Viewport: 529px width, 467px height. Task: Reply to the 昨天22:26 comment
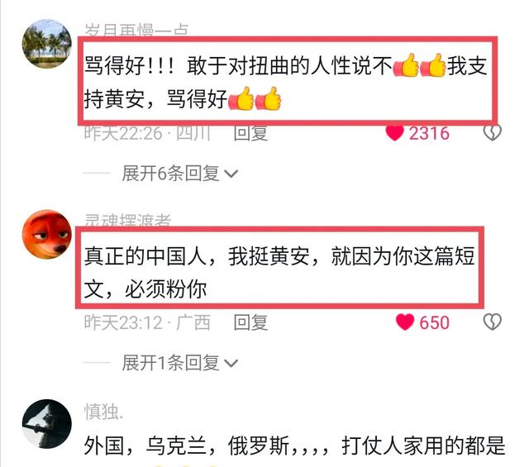click(250, 133)
